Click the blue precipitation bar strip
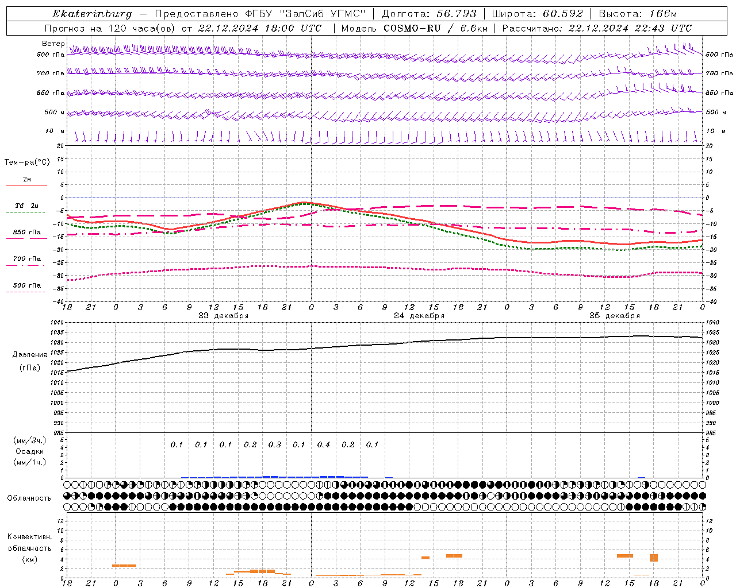The width and height of the screenshot is (736, 588). click(290, 477)
